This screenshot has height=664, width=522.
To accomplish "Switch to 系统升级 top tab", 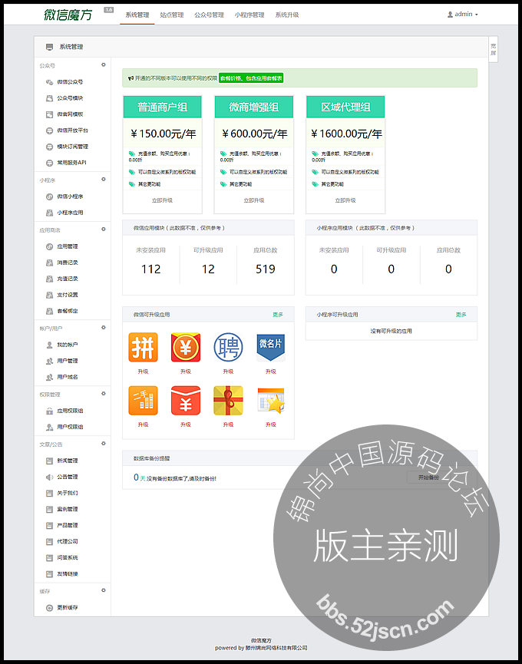I will [287, 15].
